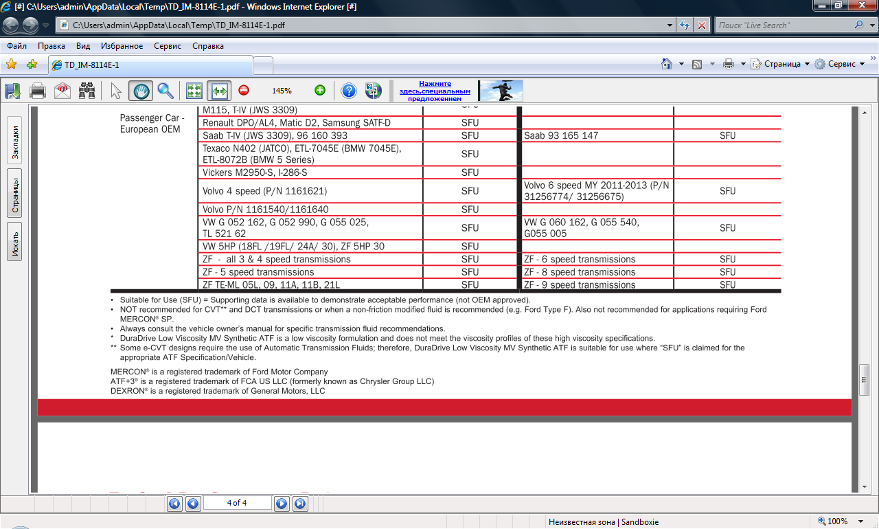Open the Справка menu
Screen dimensions: 879x529
pos(208,46)
